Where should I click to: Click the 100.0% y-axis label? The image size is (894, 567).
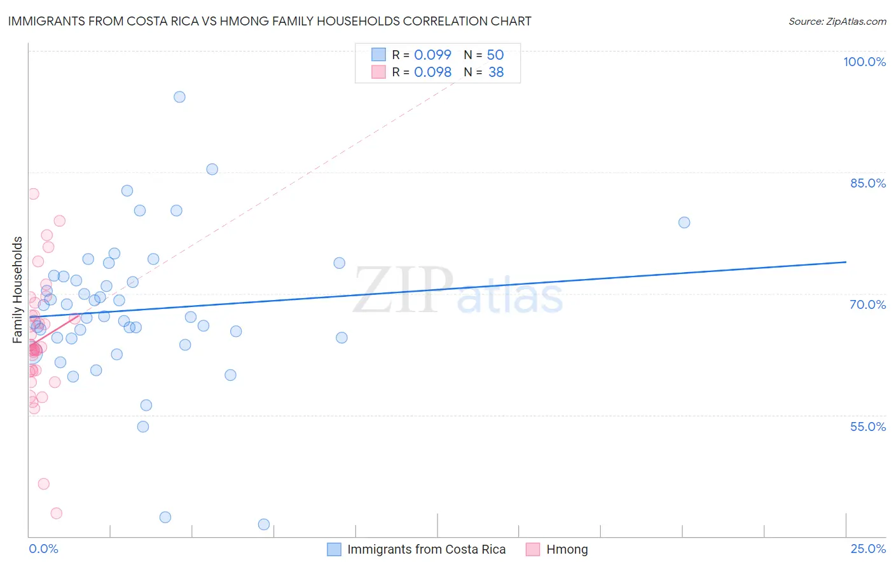865,62
